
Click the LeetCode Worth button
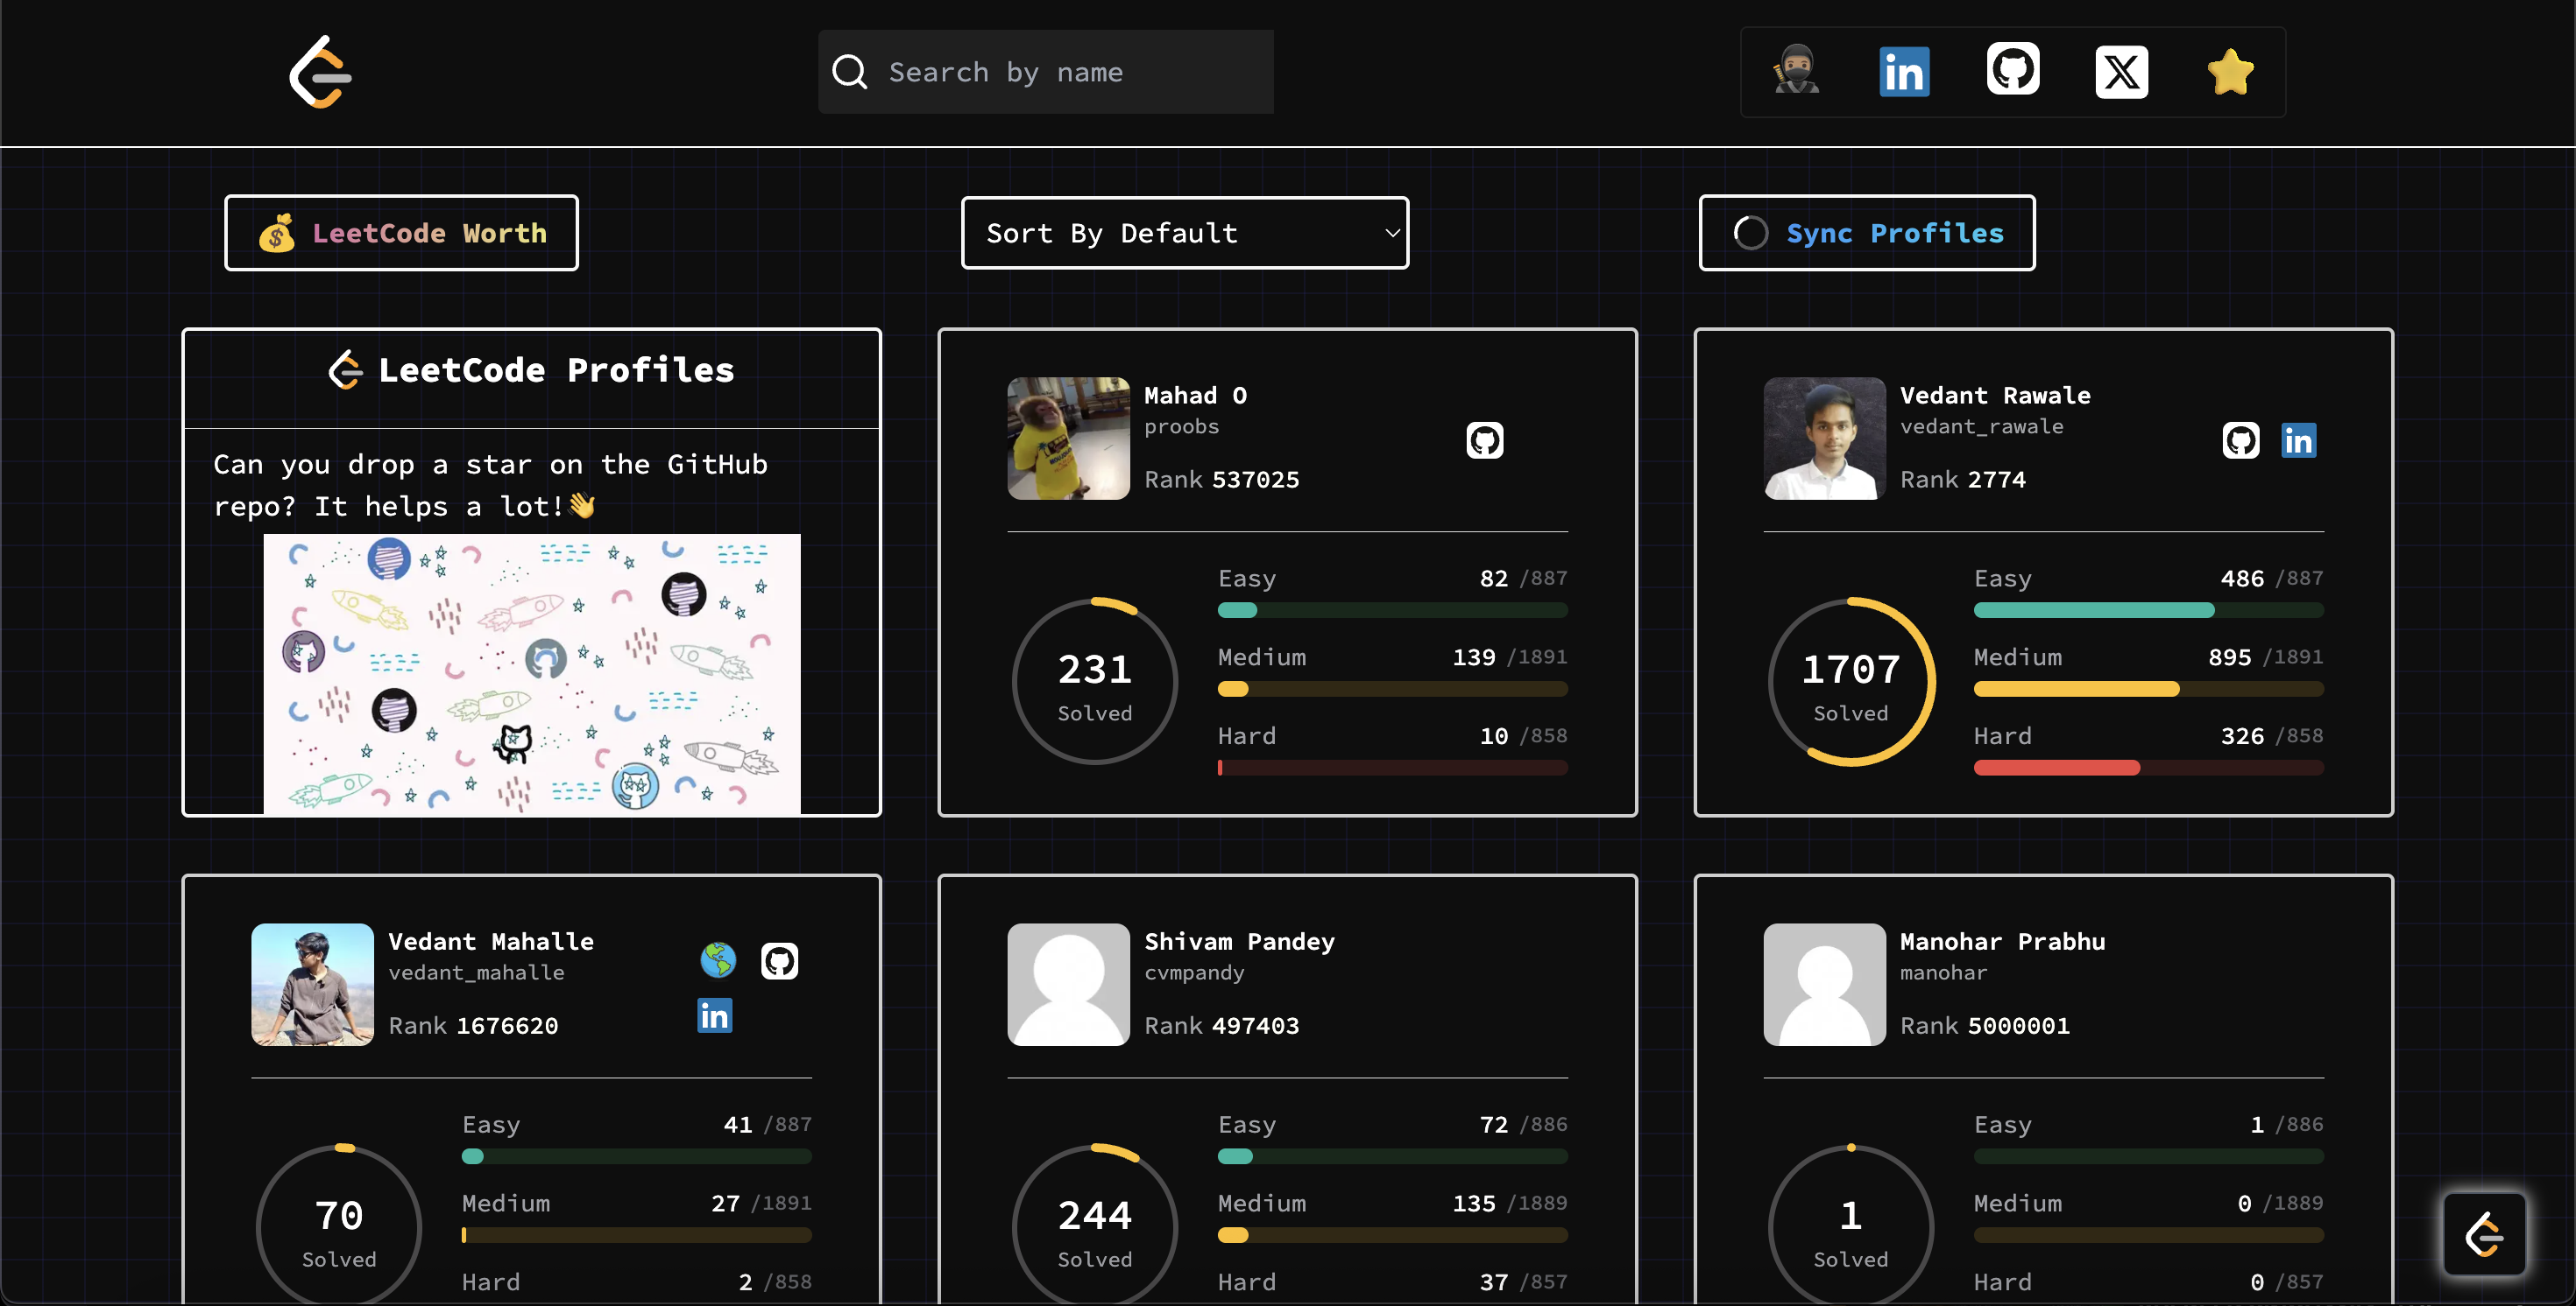click(x=401, y=233)
